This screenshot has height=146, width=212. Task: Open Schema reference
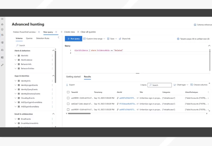point(203,25)
